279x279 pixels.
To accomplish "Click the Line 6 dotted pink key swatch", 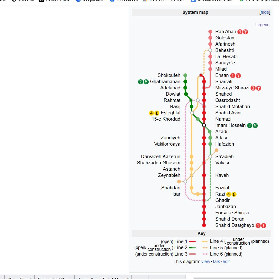I will pyautogui.click(x=205, y=254).
